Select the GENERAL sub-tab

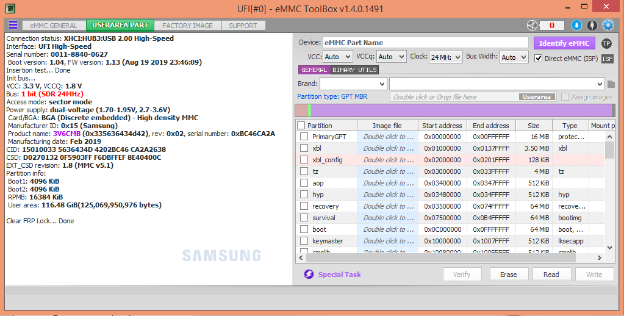click(x=314, y=70)
